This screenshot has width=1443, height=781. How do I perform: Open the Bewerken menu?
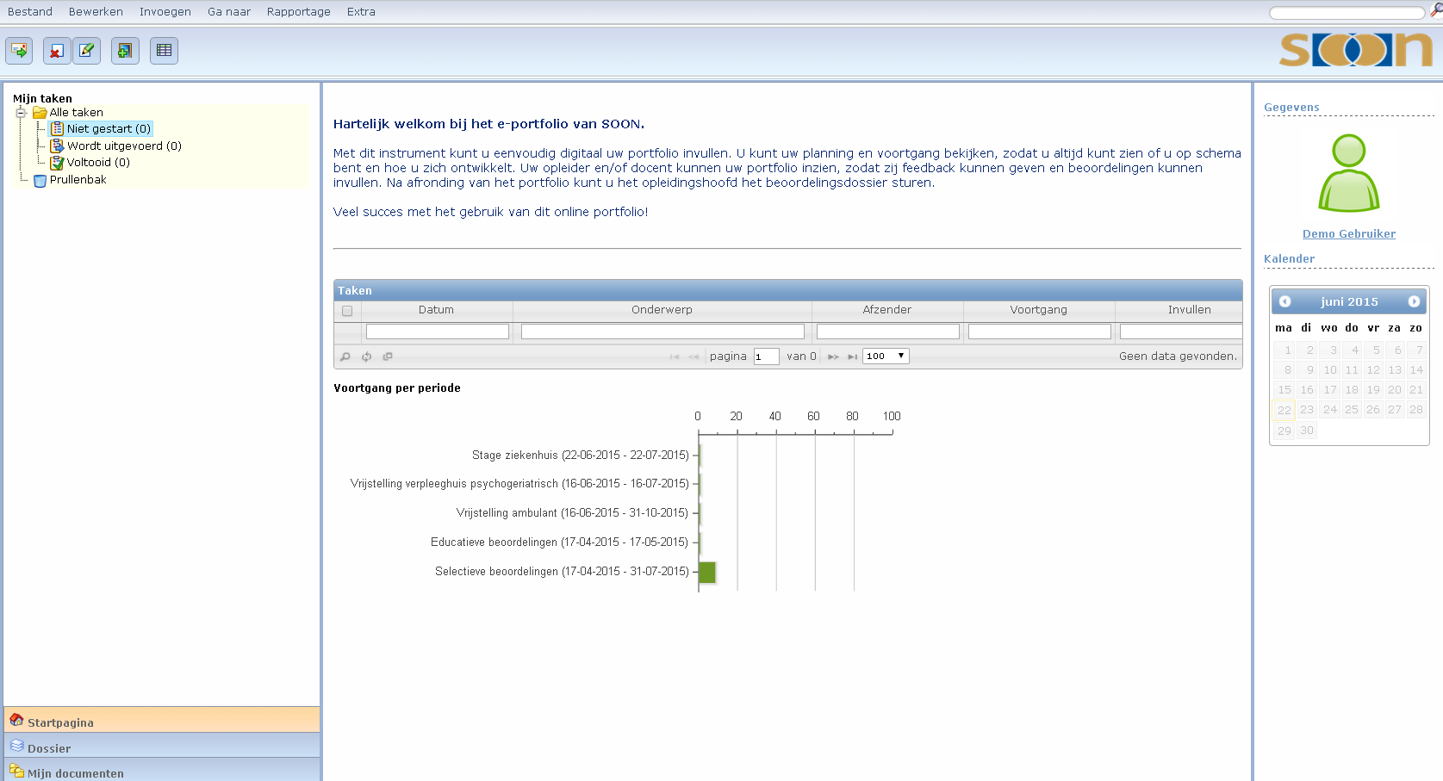point(96,12)
